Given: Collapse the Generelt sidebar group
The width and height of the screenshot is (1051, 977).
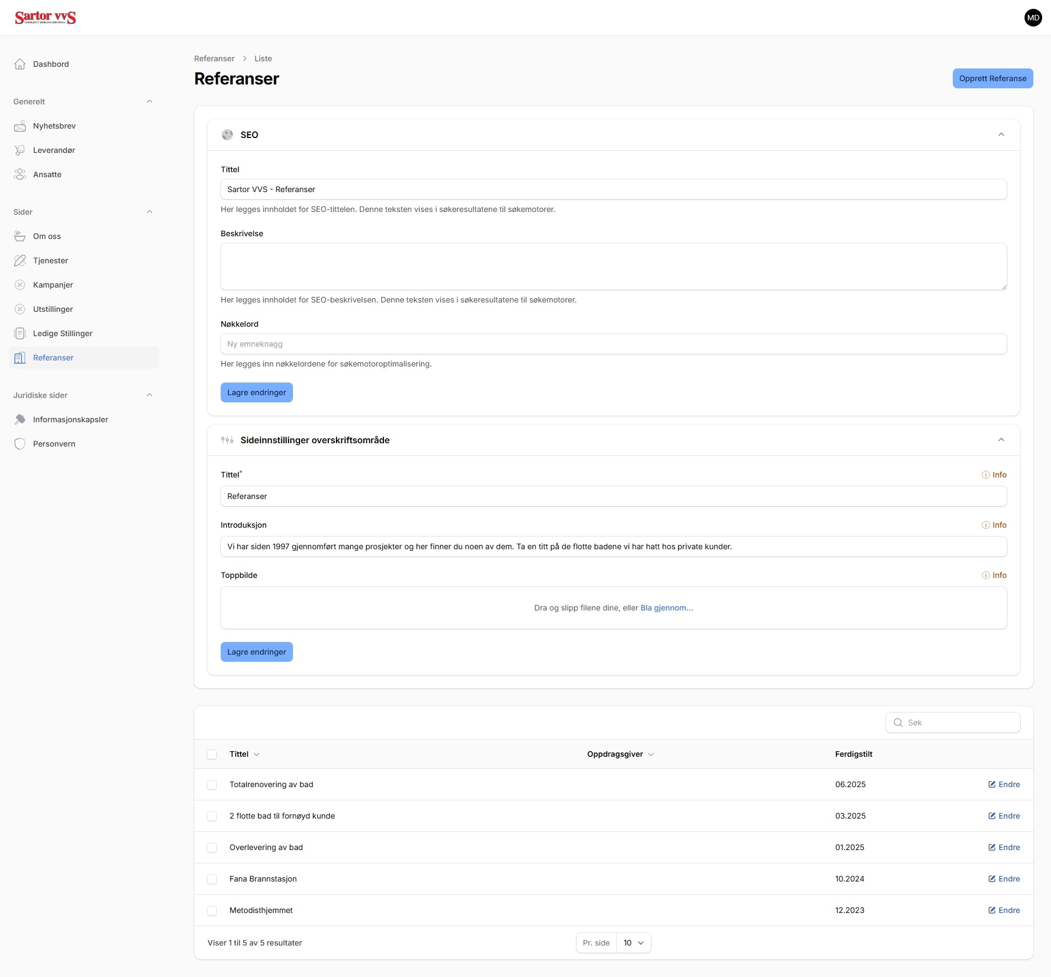Looking at the screenshot, I should 149,102.
